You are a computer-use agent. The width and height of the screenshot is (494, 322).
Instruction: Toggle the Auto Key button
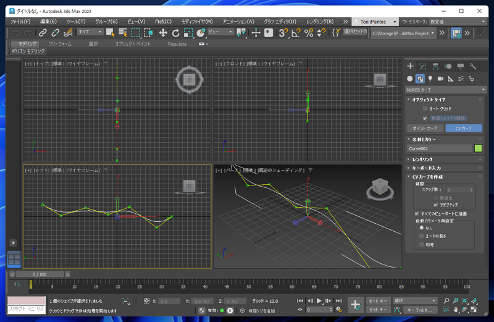[x=378, y=301]
